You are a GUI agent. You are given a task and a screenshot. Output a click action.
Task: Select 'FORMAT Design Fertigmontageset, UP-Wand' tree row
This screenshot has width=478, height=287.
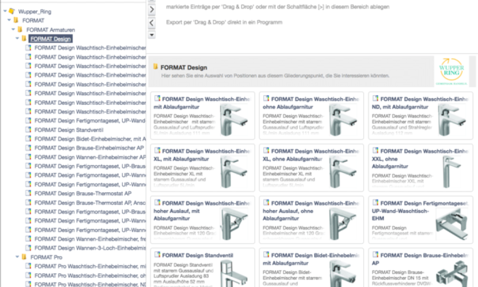pos(90,121)
